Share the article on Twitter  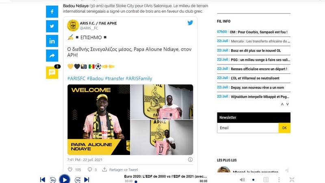coord(52,26)
